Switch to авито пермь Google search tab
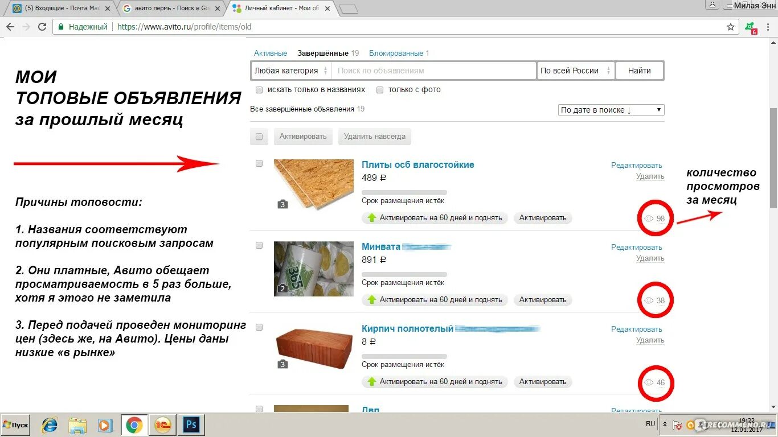Image resolution: width=778 pixels, height=437 pixels. pyautogui.click(x=171, y=9)
